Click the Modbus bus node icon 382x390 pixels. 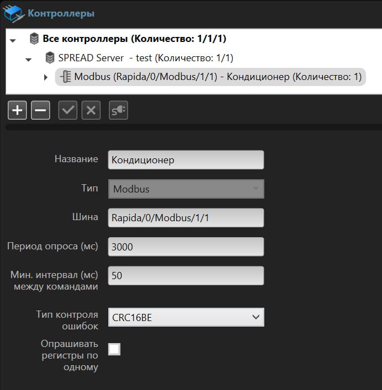(x=66, y=77)
